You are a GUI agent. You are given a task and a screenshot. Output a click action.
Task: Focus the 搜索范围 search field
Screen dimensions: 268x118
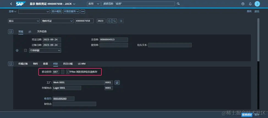138,4
